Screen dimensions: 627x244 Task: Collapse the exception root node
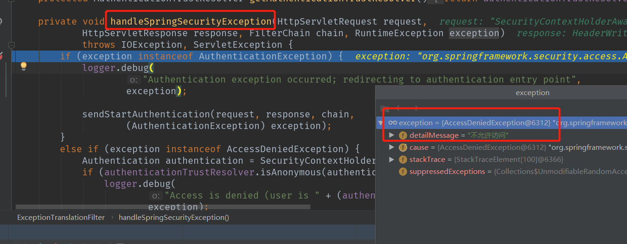(x=381, y=123)
